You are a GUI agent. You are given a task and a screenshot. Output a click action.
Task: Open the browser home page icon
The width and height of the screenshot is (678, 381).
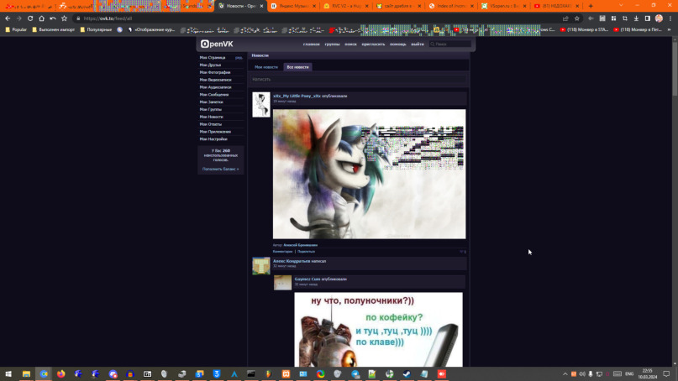coord(41,18)
